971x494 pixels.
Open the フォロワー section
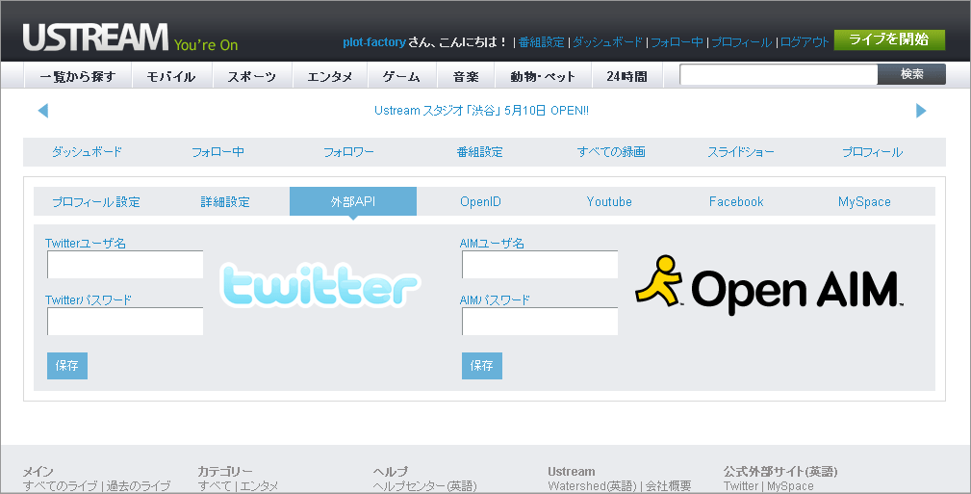(348, 152)
